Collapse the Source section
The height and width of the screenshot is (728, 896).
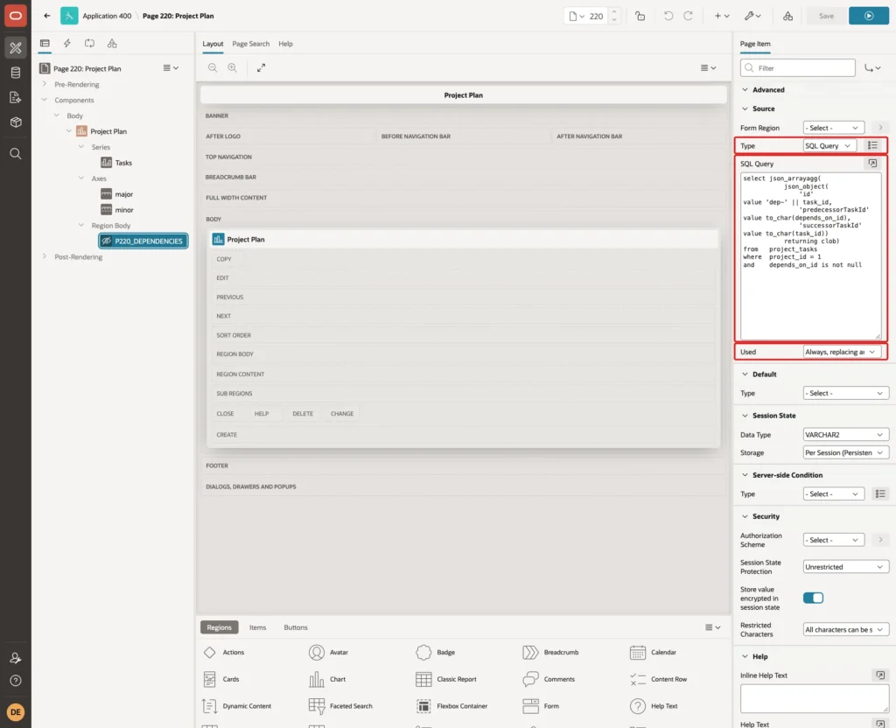click(745, 108)
